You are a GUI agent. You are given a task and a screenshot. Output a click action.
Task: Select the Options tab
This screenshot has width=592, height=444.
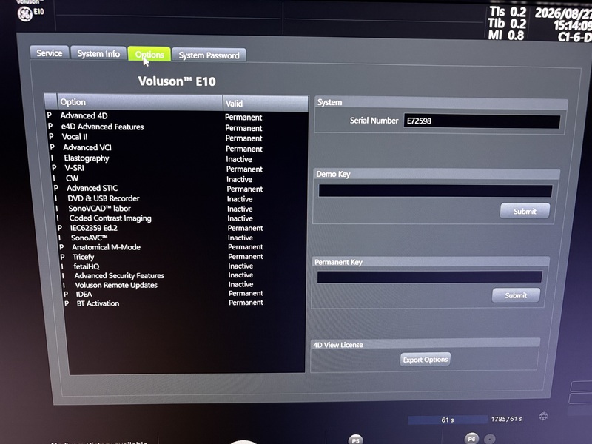[149, 54]
